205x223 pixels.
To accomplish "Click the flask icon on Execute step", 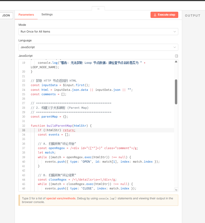I will tap(155, 15).
